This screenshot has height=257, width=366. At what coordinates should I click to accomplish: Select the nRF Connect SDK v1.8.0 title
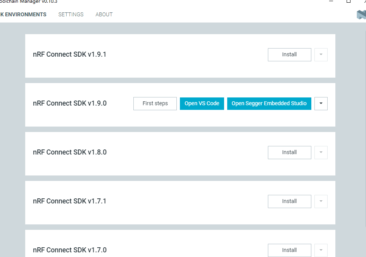(x=70, y=152)
